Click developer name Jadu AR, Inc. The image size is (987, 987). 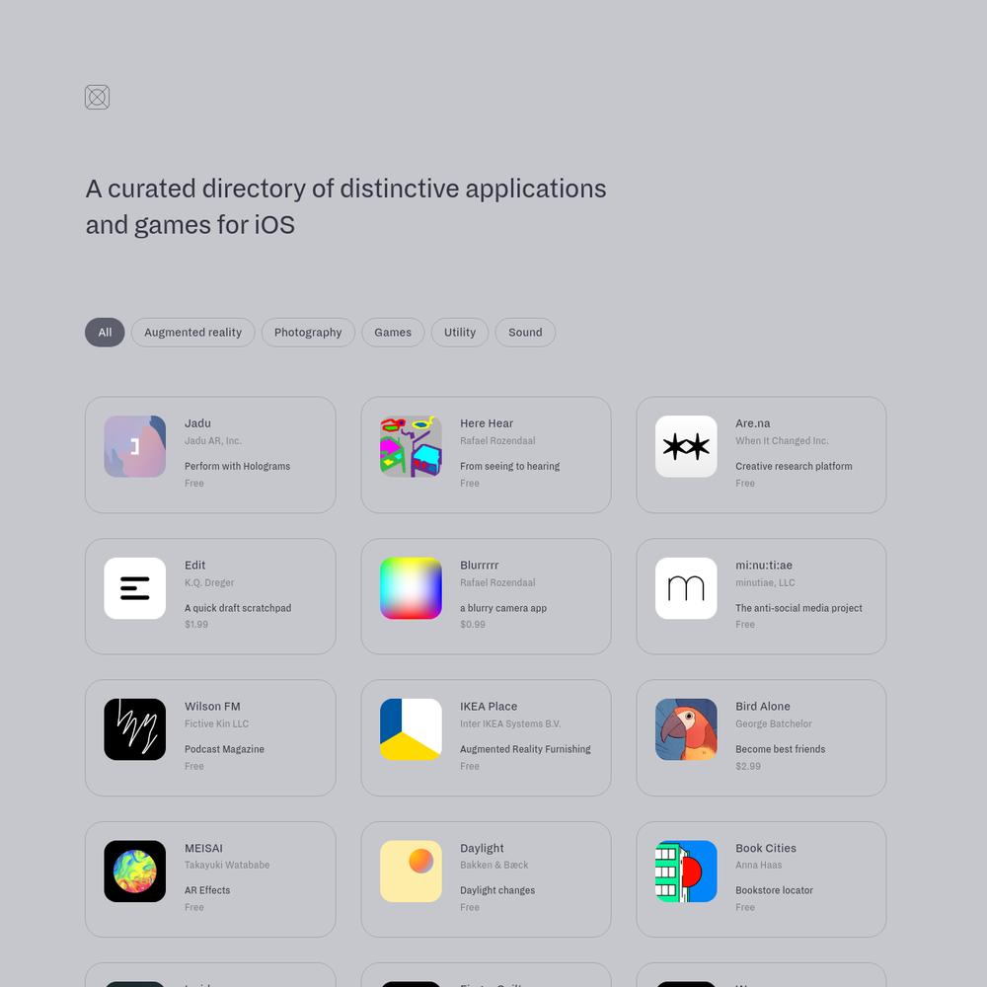click(213, 440)
